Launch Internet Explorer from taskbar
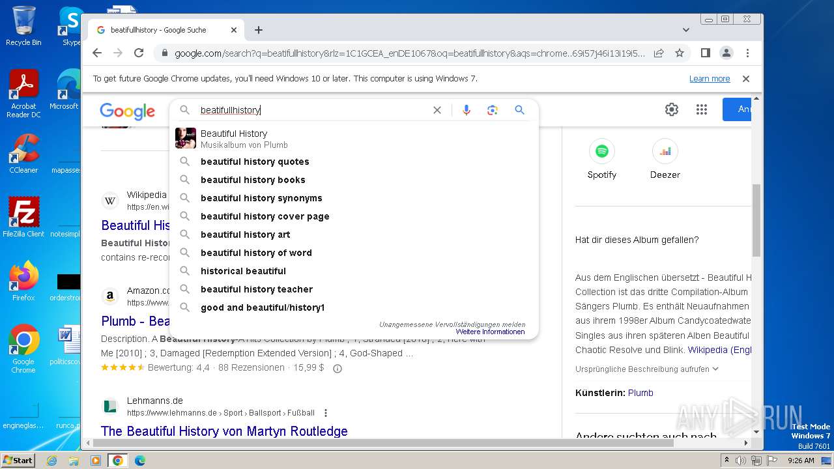The height and width of the screenshot is (469, 834). pyautogui.click(x=51, y=461)
